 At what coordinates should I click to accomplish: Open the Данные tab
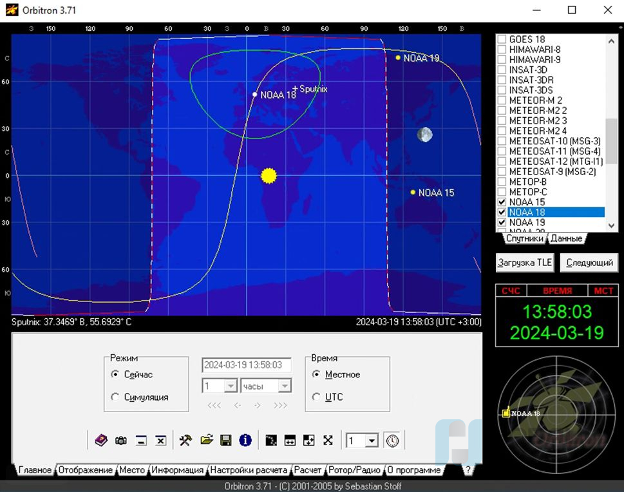tap(566, 238)
